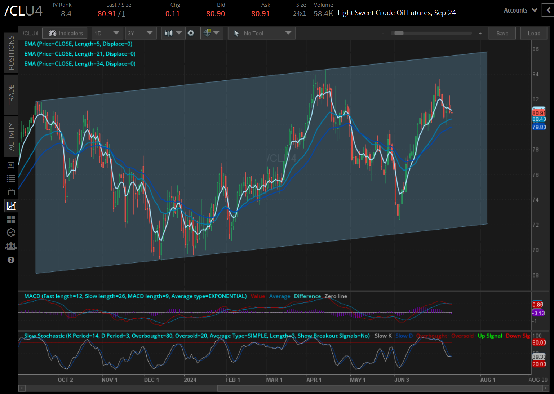
Task: Click the book chart icon in sidebar
Action: [11, 165]
